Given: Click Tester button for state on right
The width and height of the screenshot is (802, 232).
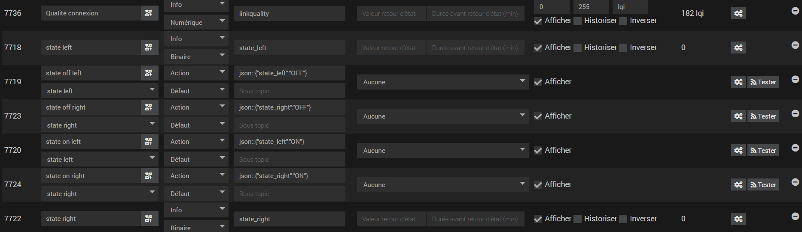Looking at the screenshot, I should (x=763, y=184).
